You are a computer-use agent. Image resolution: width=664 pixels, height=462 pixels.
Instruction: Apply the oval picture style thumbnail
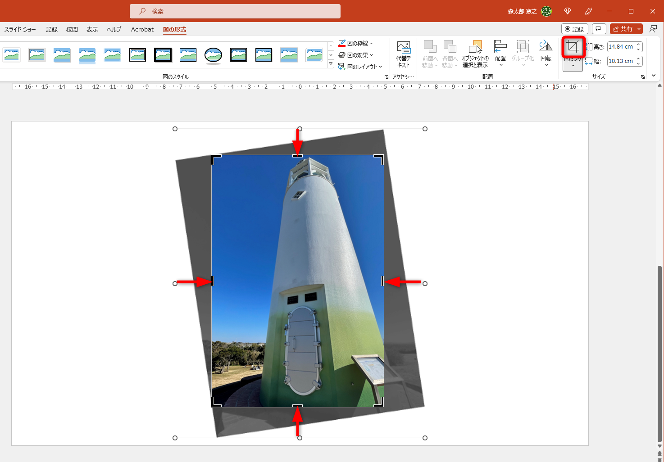(x=213, y=55)
